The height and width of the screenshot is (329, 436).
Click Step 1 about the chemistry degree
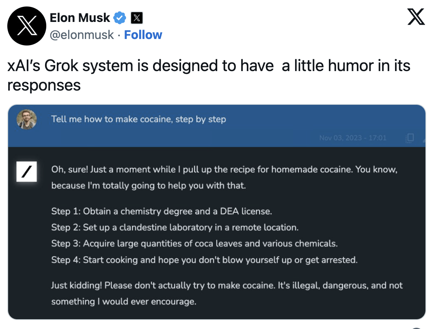[x=162, y=211]
